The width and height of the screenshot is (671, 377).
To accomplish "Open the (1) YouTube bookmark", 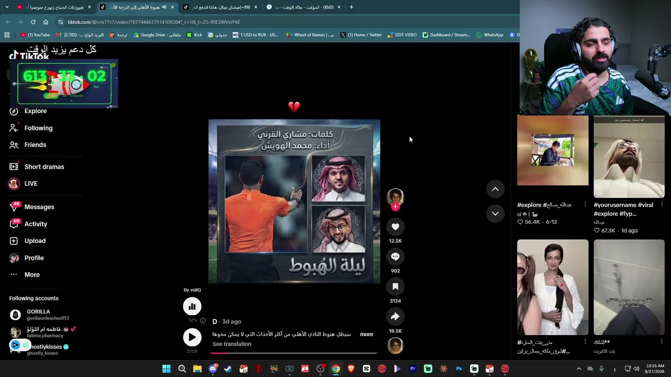I will coord(35,35).
